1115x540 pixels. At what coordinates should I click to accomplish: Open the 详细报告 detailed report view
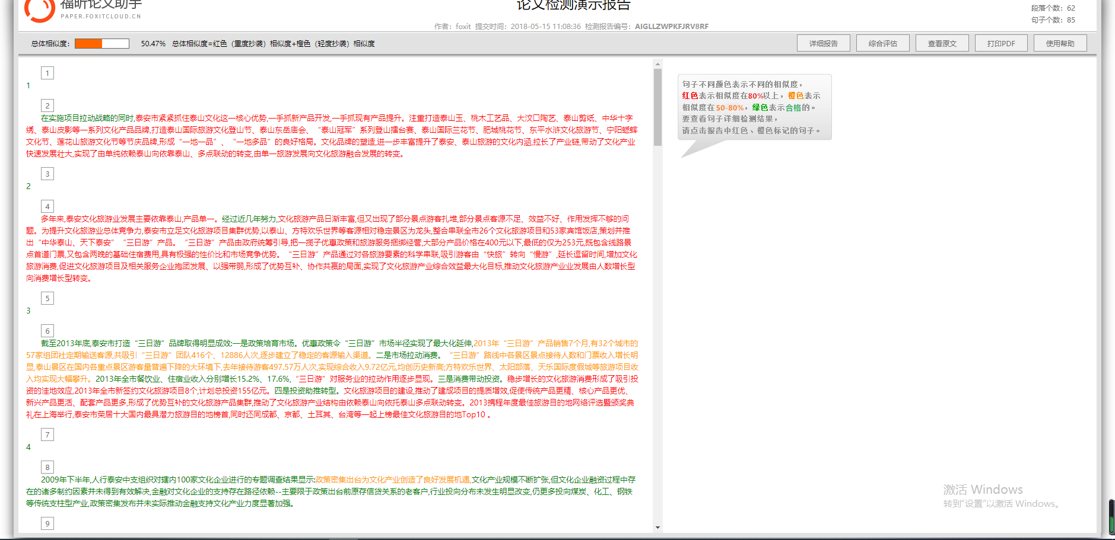click(823, 43)
